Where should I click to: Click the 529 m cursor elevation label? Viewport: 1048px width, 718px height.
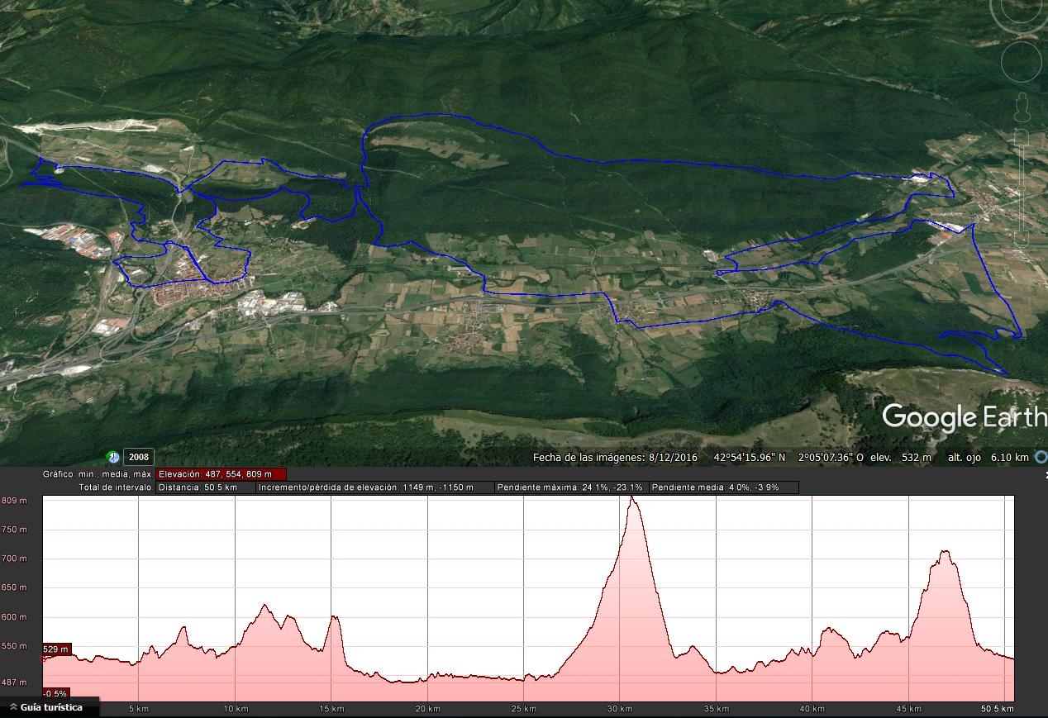[56, 649]
